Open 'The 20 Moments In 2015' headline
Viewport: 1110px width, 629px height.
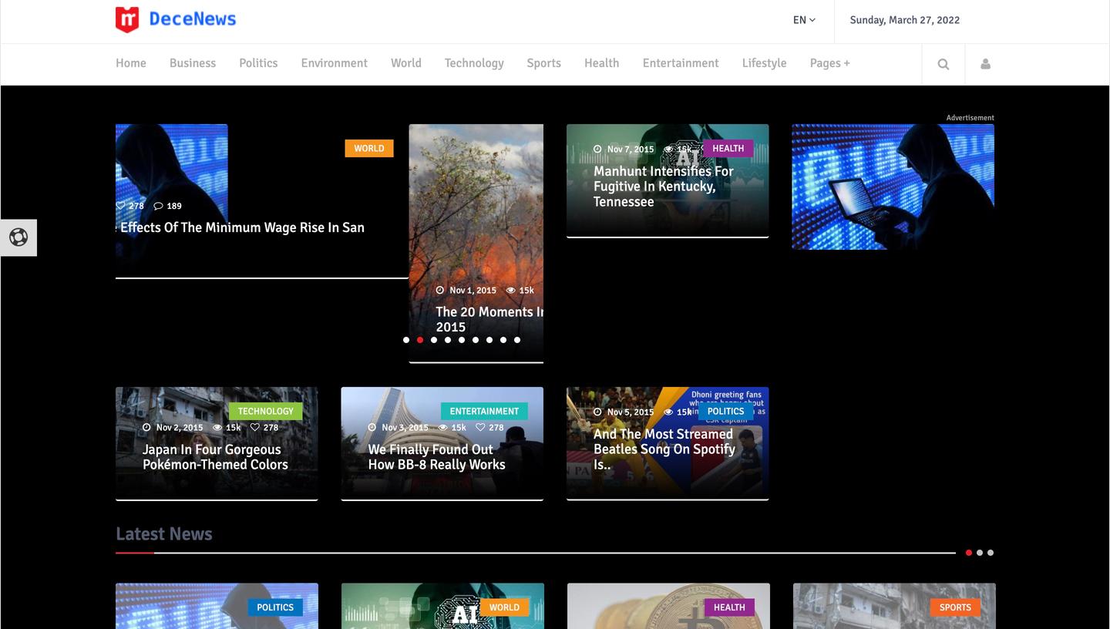tap(489, 319)
